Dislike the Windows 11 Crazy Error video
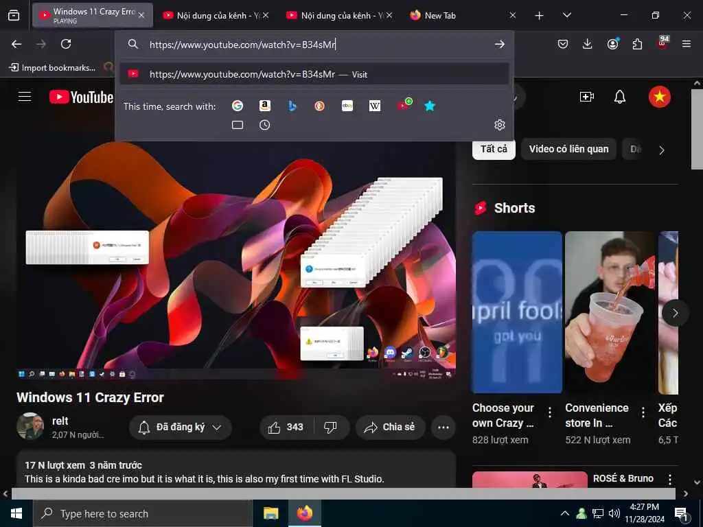Screen dimensions: 703x527 [x=331, y=428]
